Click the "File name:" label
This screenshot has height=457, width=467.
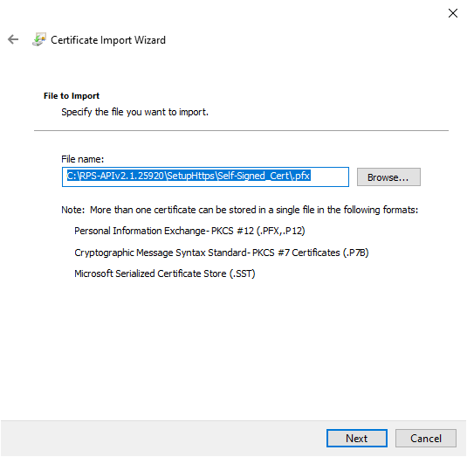click(83, 159)
